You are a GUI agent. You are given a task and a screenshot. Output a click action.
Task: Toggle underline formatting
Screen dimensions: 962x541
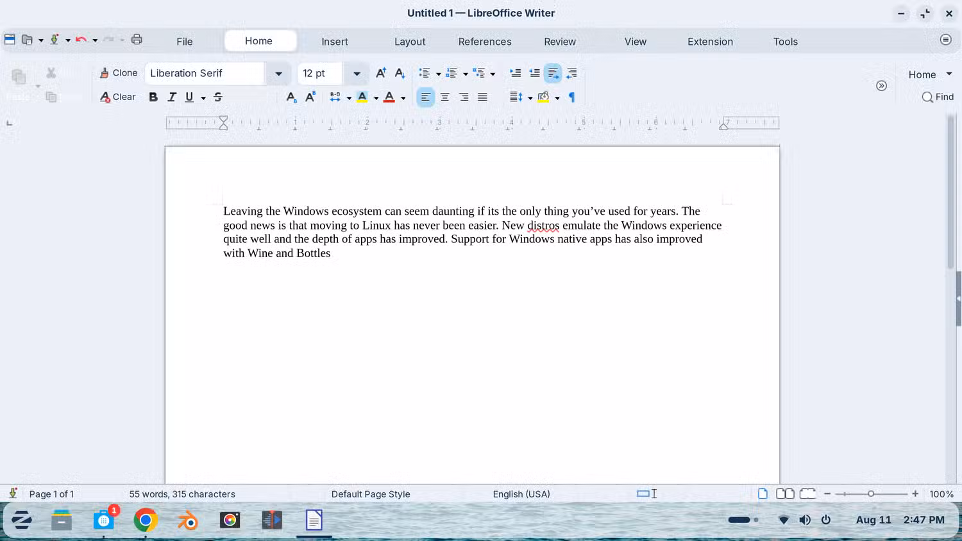tap(189, 97)
